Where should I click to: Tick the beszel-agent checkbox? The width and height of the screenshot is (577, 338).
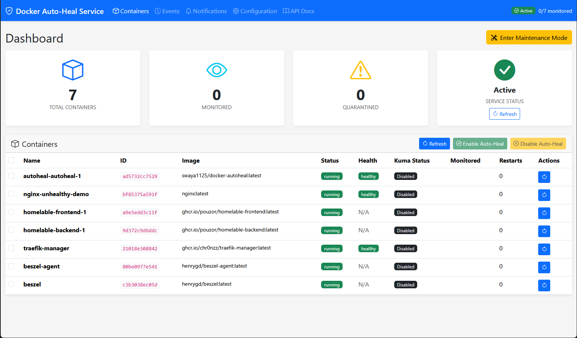(x=11, y=266)
